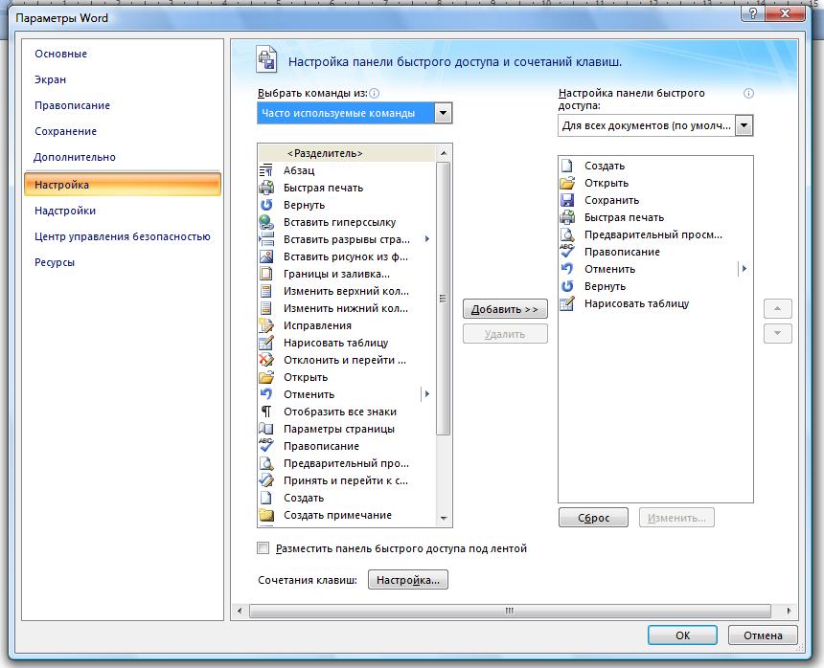Click the Вернуть redo icon in left list
The width and height of the screenshot is (824, 668).
coord(266,205)
